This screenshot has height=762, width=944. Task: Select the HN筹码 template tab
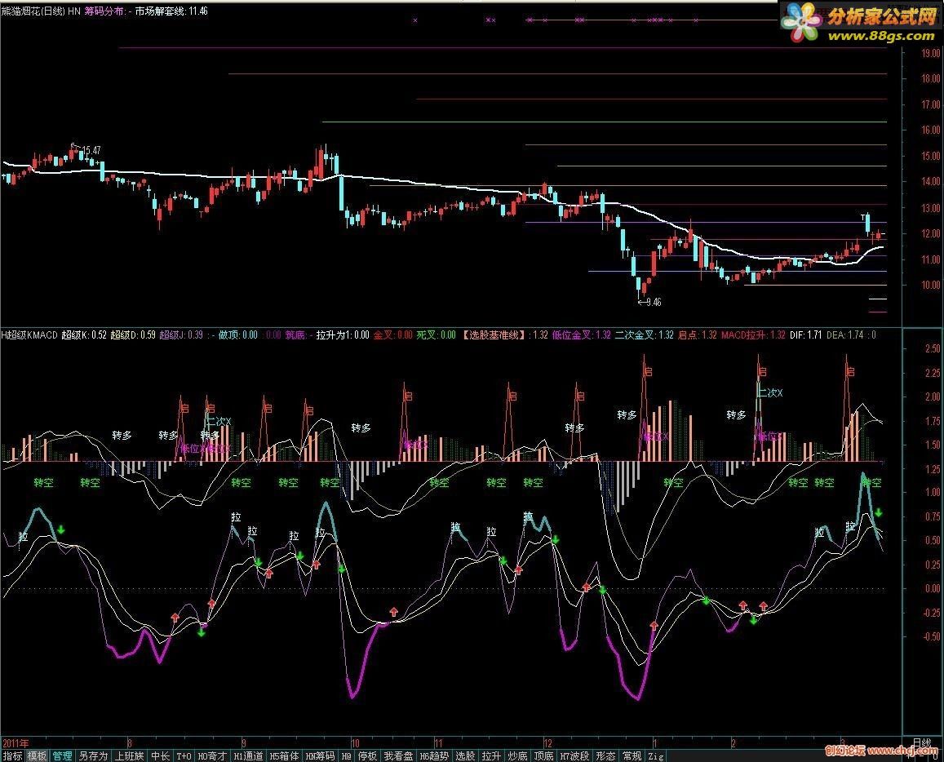(321, 755)
